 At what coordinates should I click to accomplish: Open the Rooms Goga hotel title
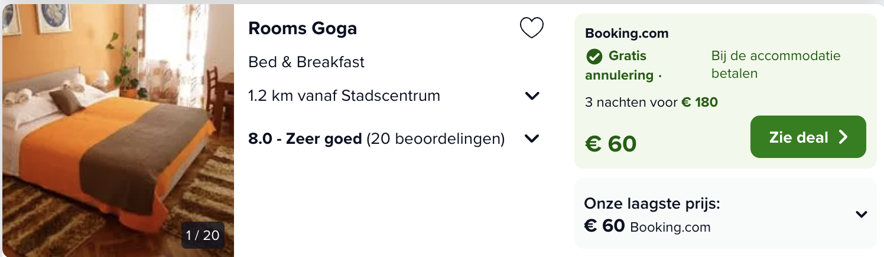(x=303, y=28)
